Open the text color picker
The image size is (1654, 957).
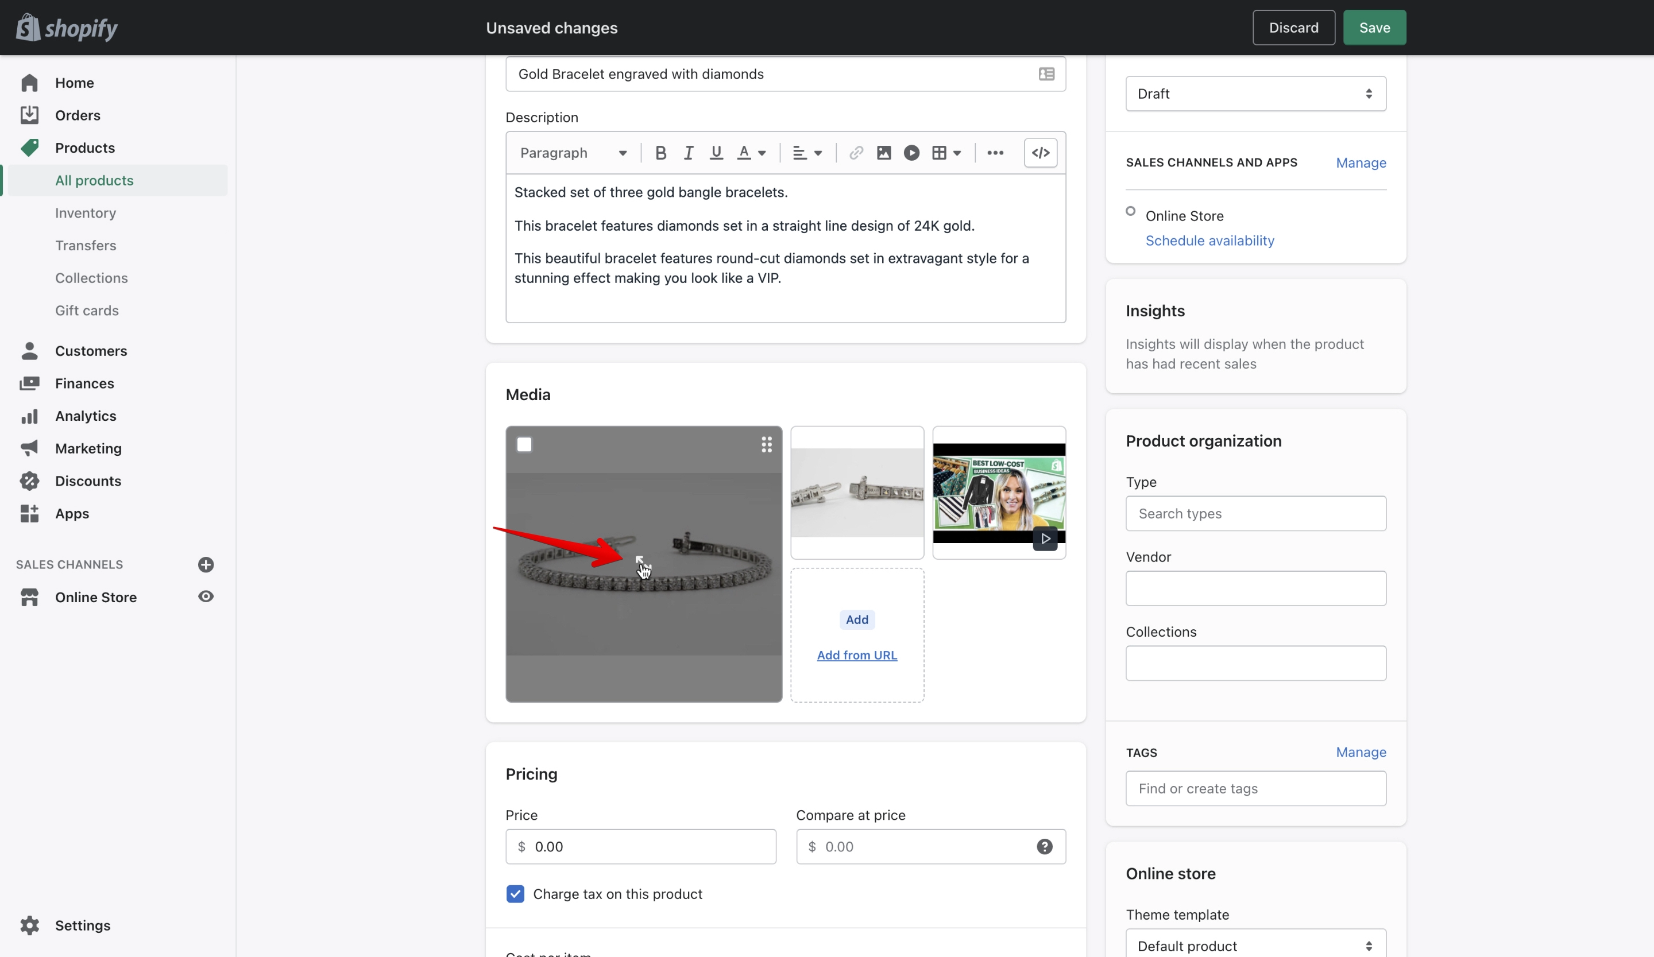click(x=751, y=153)
